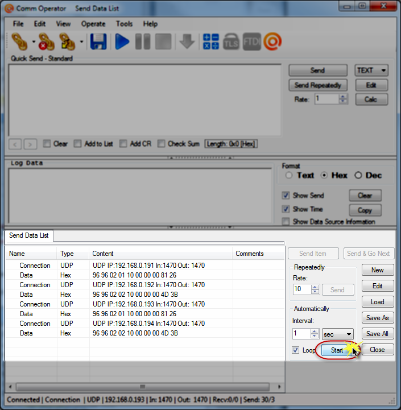
Task: Go to next quick send item arrow
Action: click(30, 144)
